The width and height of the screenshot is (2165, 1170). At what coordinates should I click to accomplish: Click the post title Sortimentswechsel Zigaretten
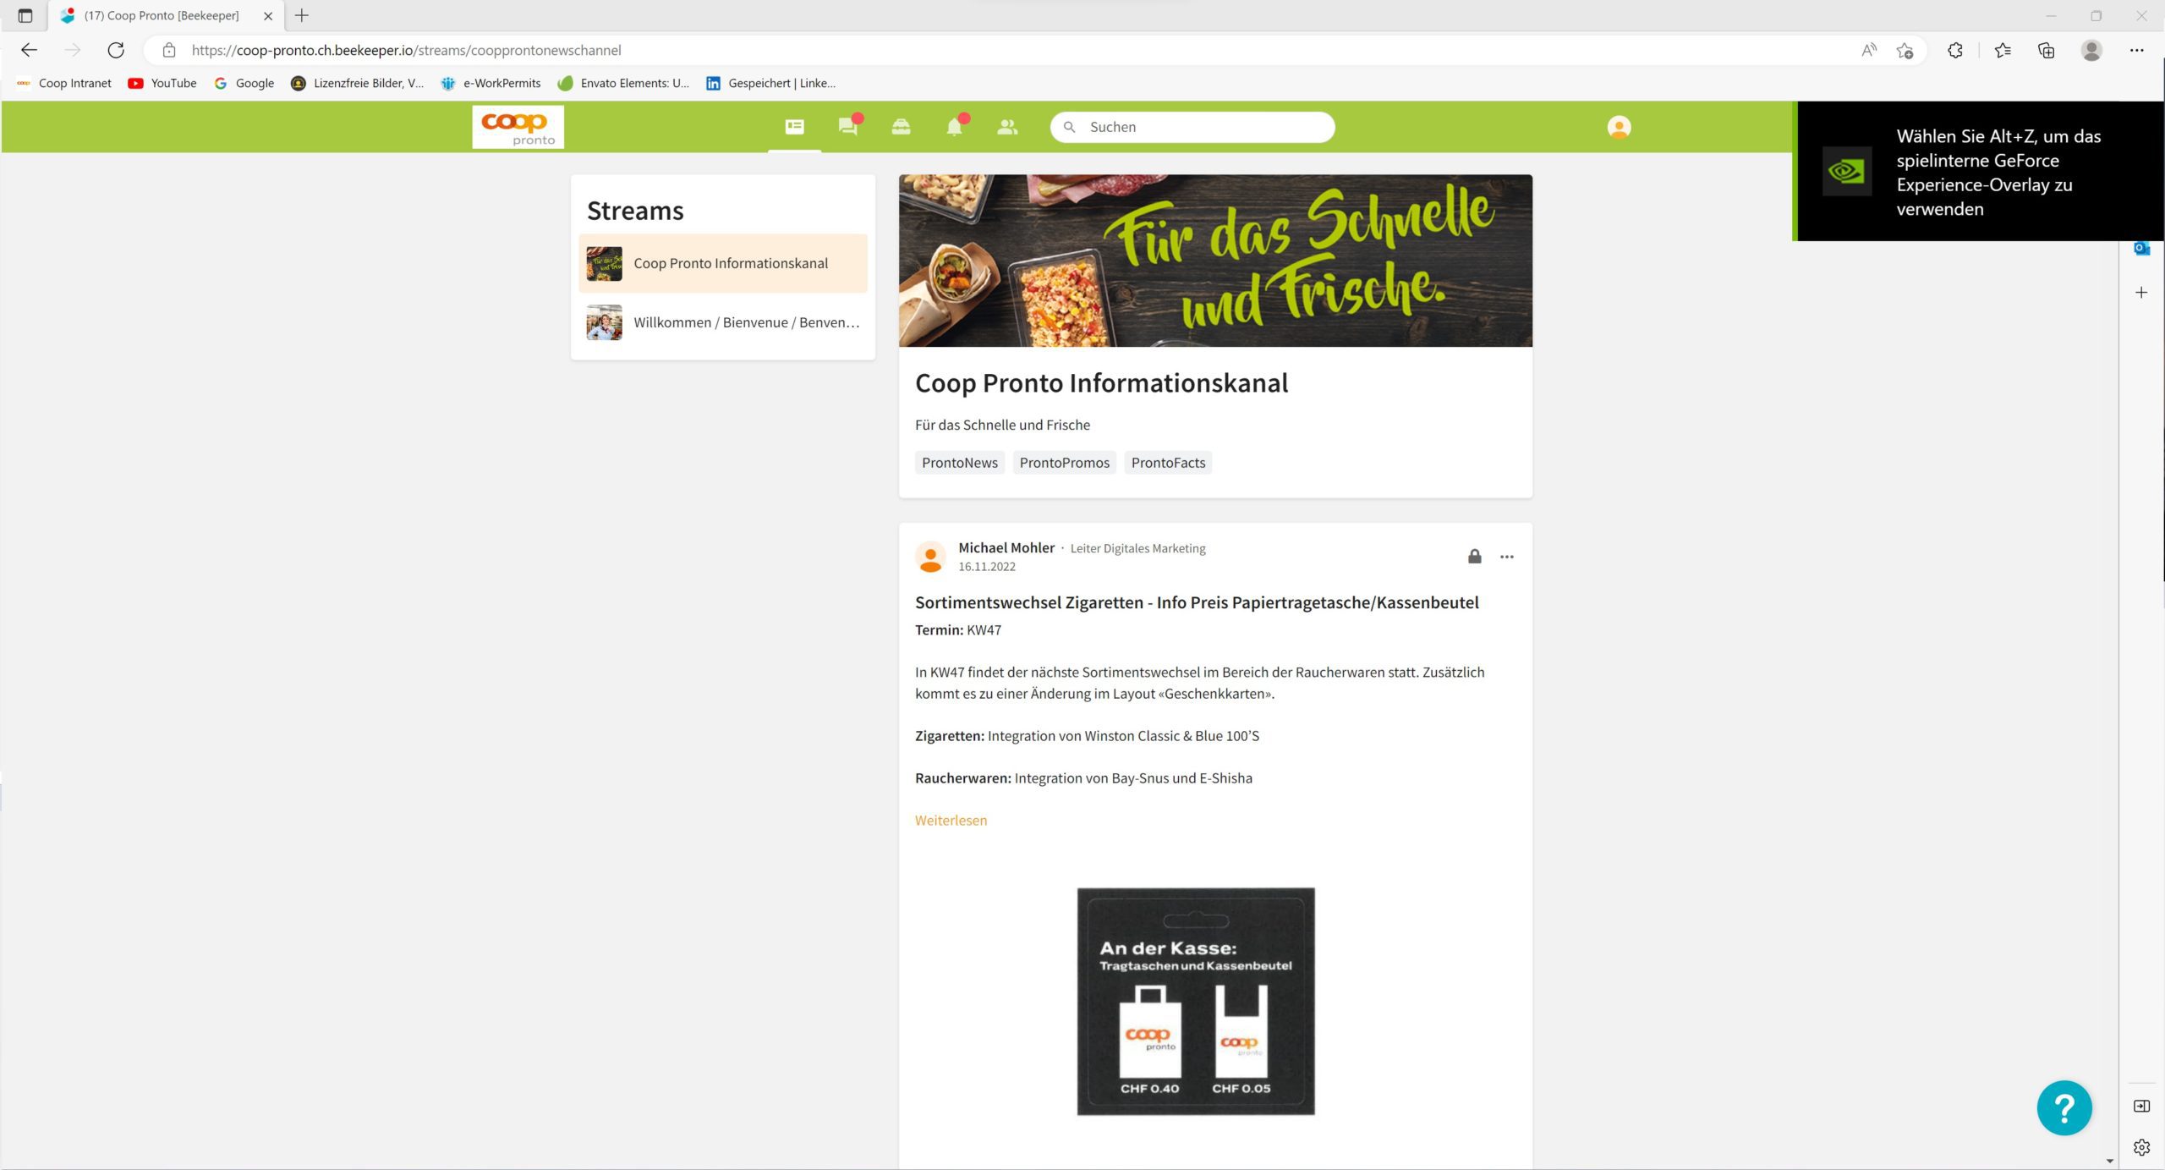[x=1197, y=602]
